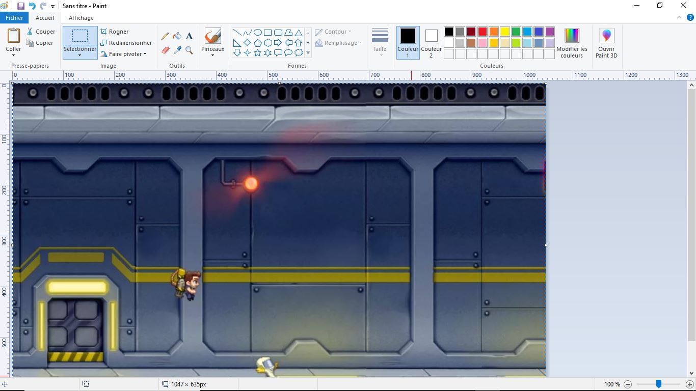Choose the Rectangle shape

coord(268,33)
